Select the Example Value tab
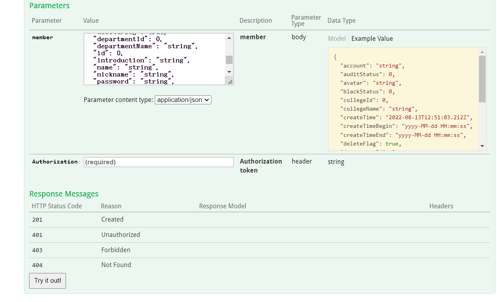The width and height of the screenshot is (497, 302). (372, 38)
